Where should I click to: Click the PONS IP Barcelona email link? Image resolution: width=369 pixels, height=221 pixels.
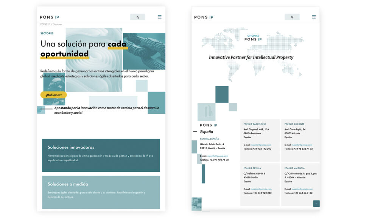coord(261,145)
